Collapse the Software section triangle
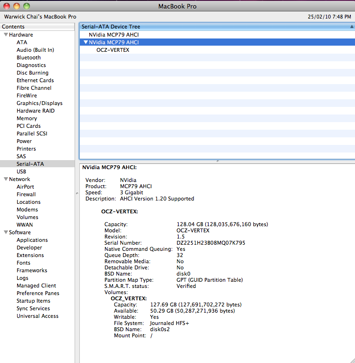The image size is (355, 363). [x=6, y=232]
